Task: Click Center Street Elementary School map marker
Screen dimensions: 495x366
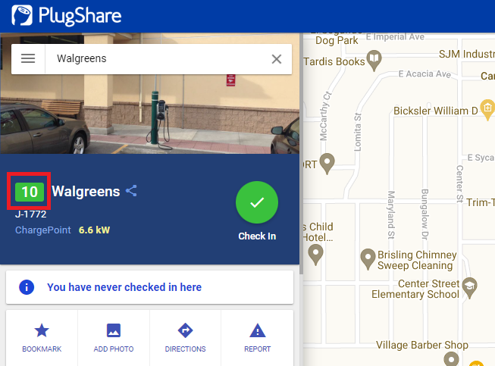Action: pyautogui.click(x=470, y=288)
